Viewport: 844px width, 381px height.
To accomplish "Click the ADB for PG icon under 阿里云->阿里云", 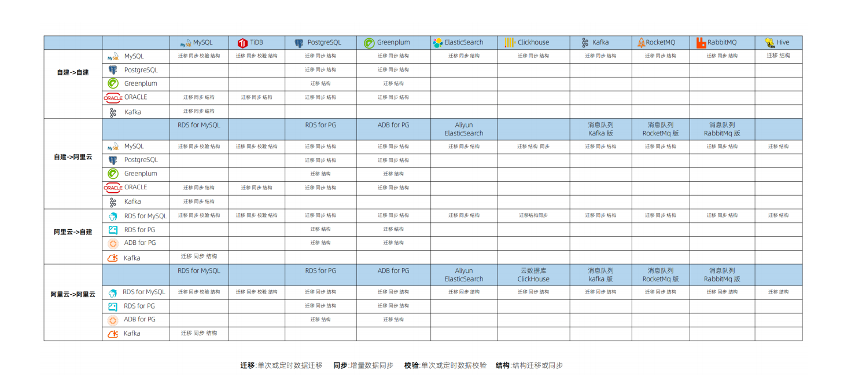I will [x=113, y=320].
